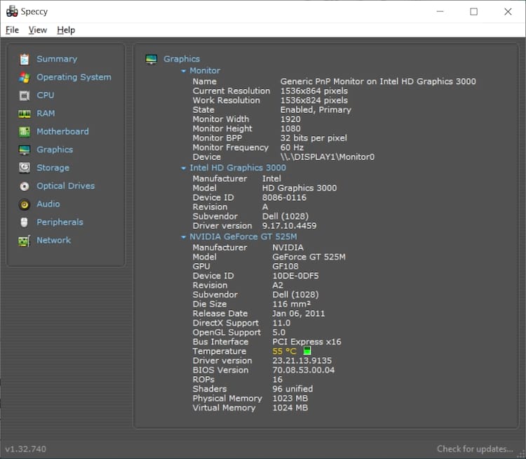The width and height of the screenshot is (526, 459).
Task: Click the RAM memory stick icon
Action: [x=24, y=114]
